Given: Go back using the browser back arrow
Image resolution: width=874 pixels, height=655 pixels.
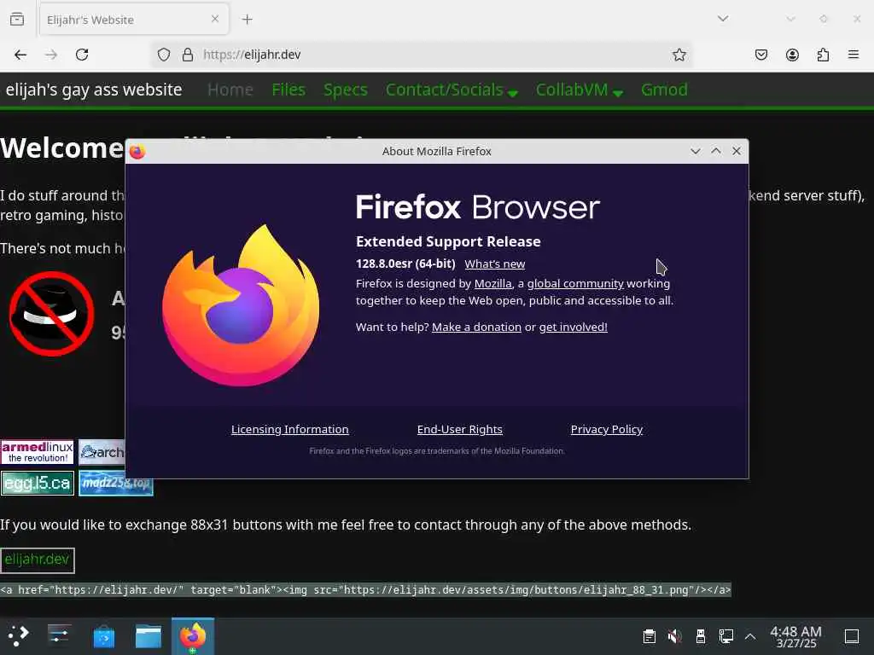Looking at the screenshot, I should [x=20, y=55].
